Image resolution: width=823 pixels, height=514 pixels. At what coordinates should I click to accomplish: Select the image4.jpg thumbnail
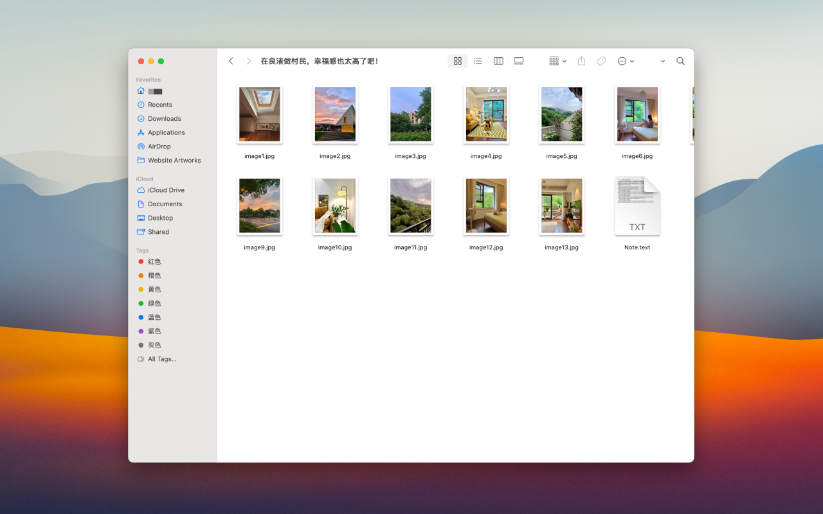tap(486, 114)
